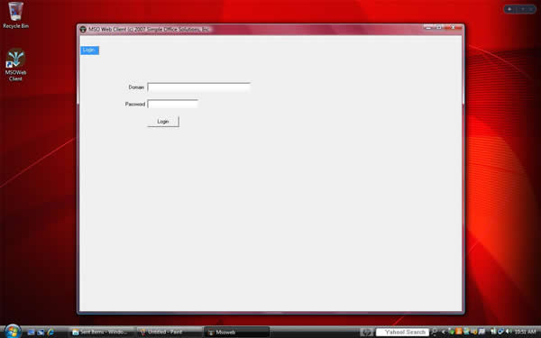Click the Yahoo! Search box
Viewport: 541px width, 338px height.
click(402, 332)
